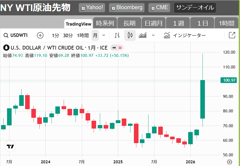Toggle the 30分 timeframe
Viewport: 240px width, 166px height.
pyautogui.click(x=68, y=35)
